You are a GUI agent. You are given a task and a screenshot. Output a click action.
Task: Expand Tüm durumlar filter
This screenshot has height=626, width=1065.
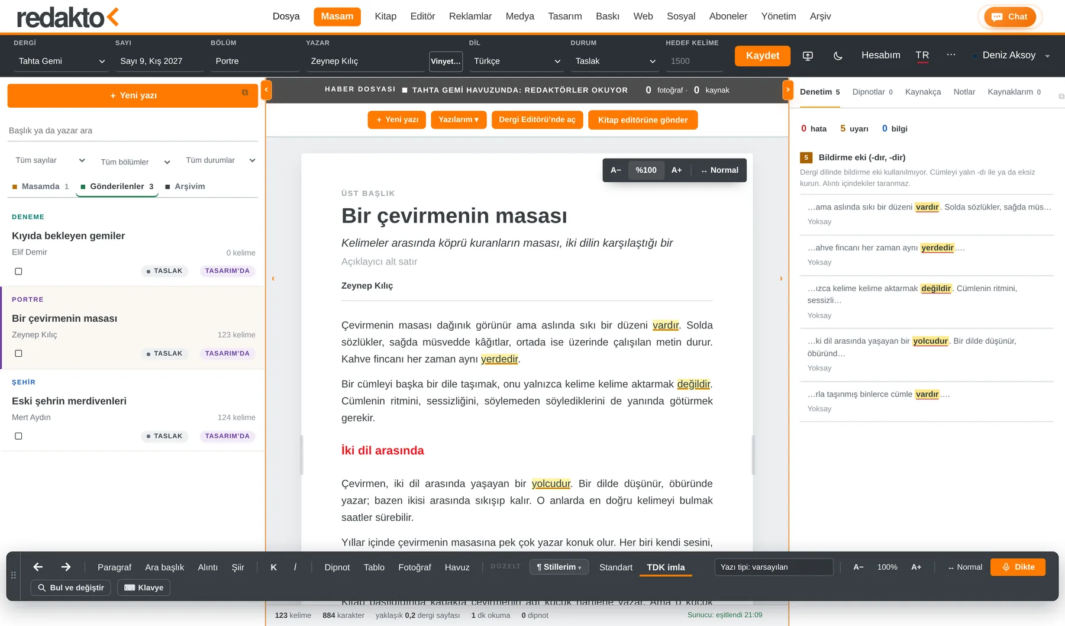coord(221,160)
